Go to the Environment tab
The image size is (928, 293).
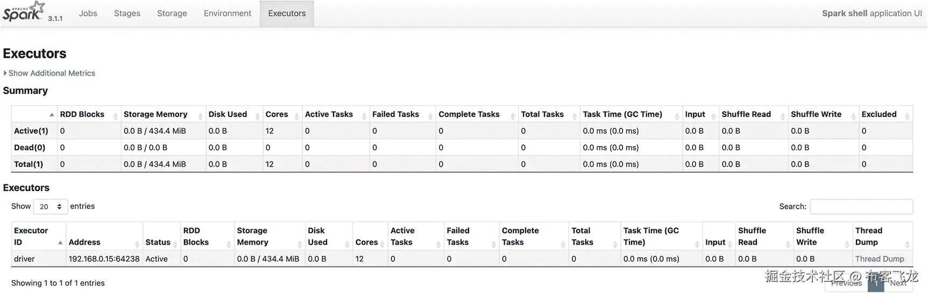227,13
